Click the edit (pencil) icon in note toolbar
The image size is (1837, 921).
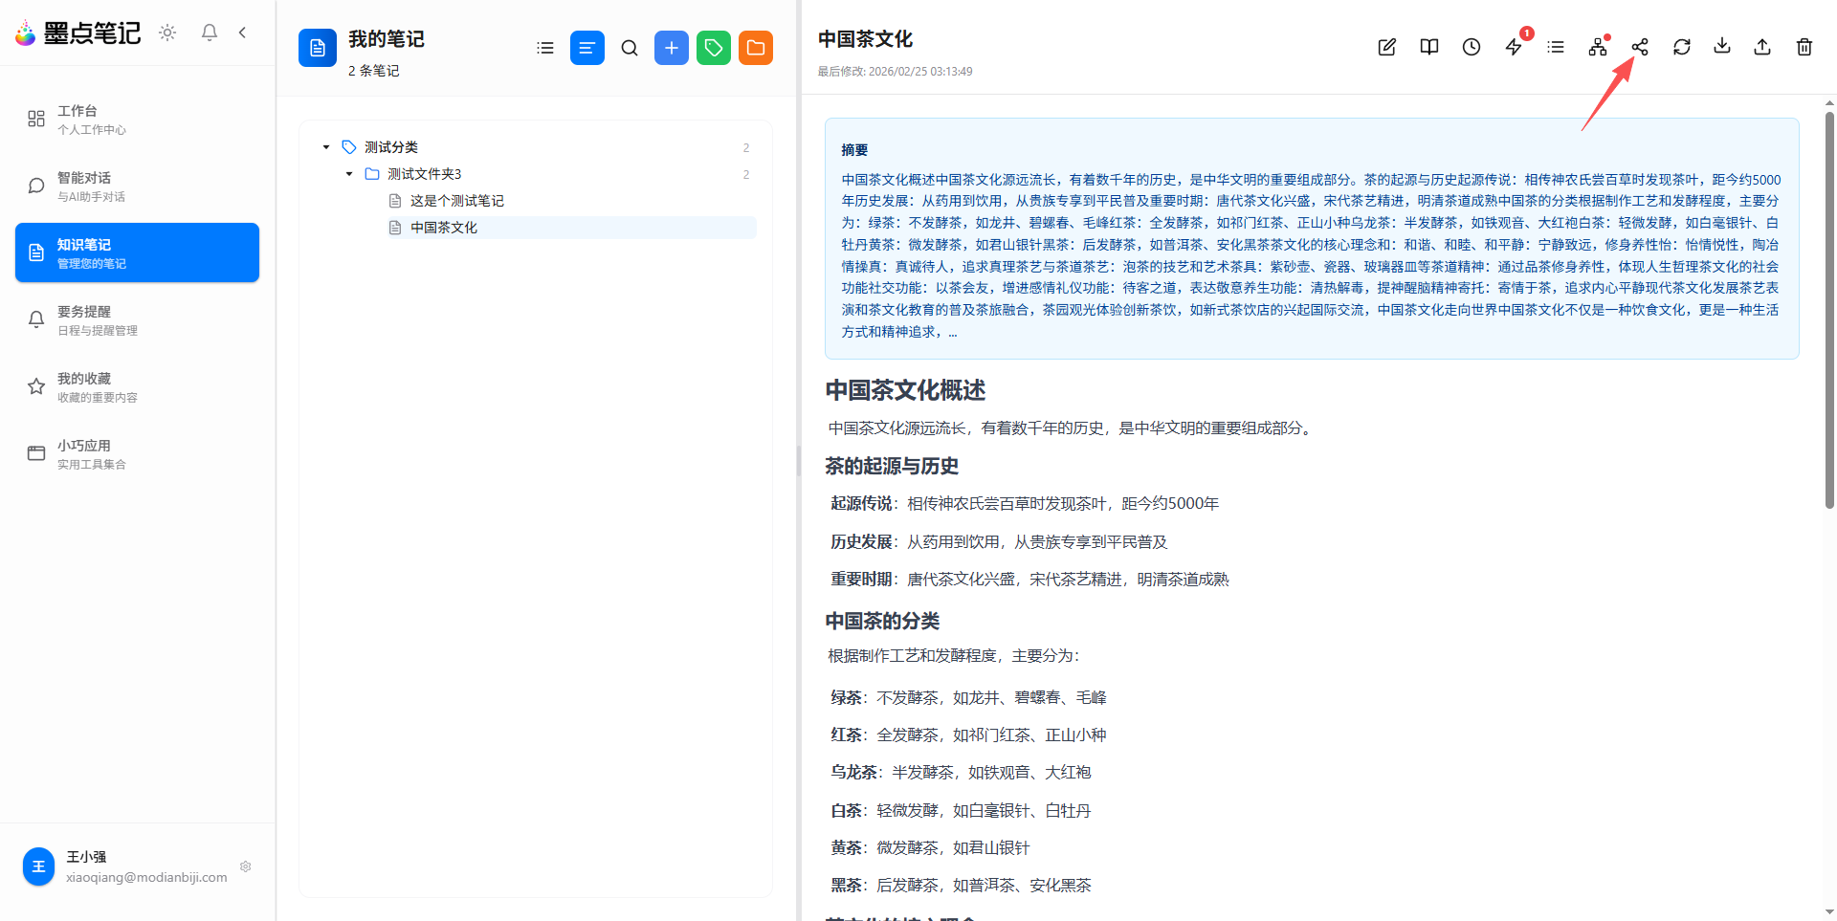1386,46
